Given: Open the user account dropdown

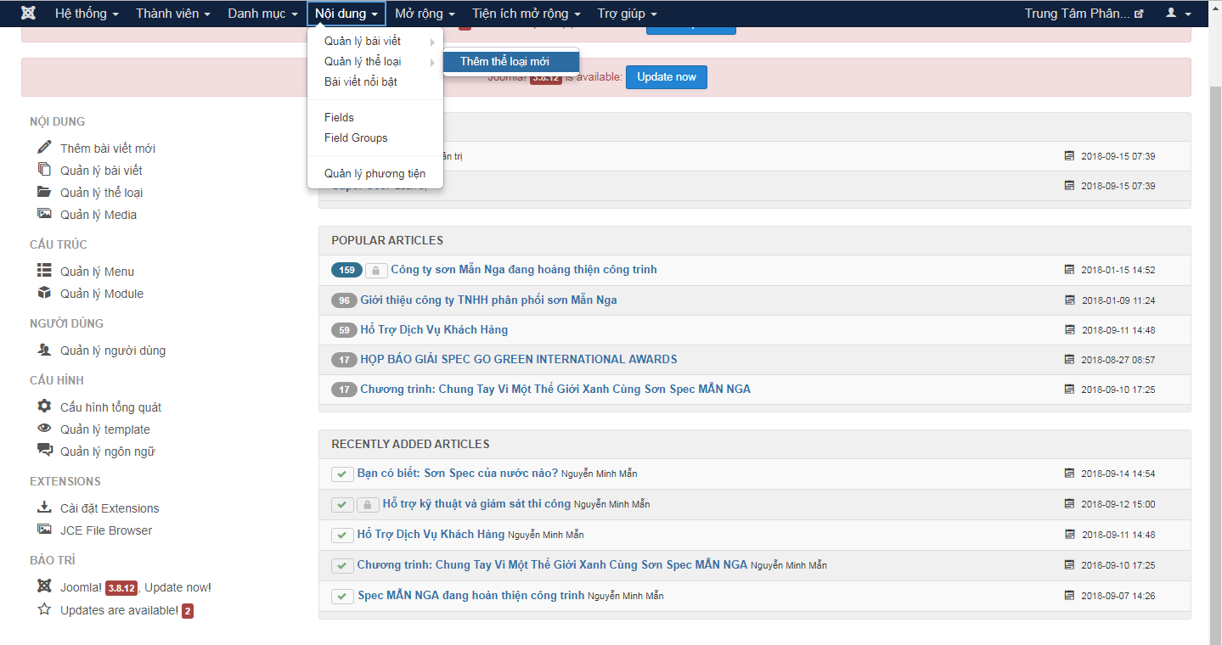Looking at the screenshot, I should (x=1178, y=14).
